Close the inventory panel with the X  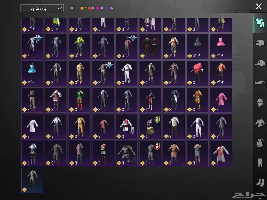click(x=259, y=7)
